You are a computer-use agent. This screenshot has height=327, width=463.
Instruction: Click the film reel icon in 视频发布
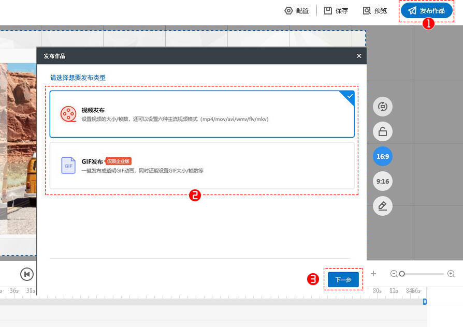[x=68, y=114]
